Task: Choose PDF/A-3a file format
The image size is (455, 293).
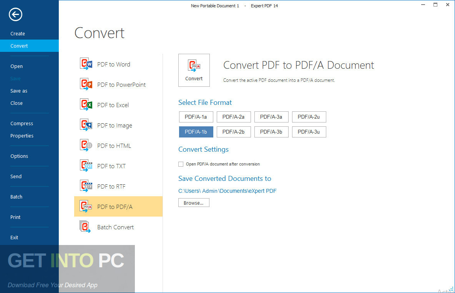Action: [271, 117]
